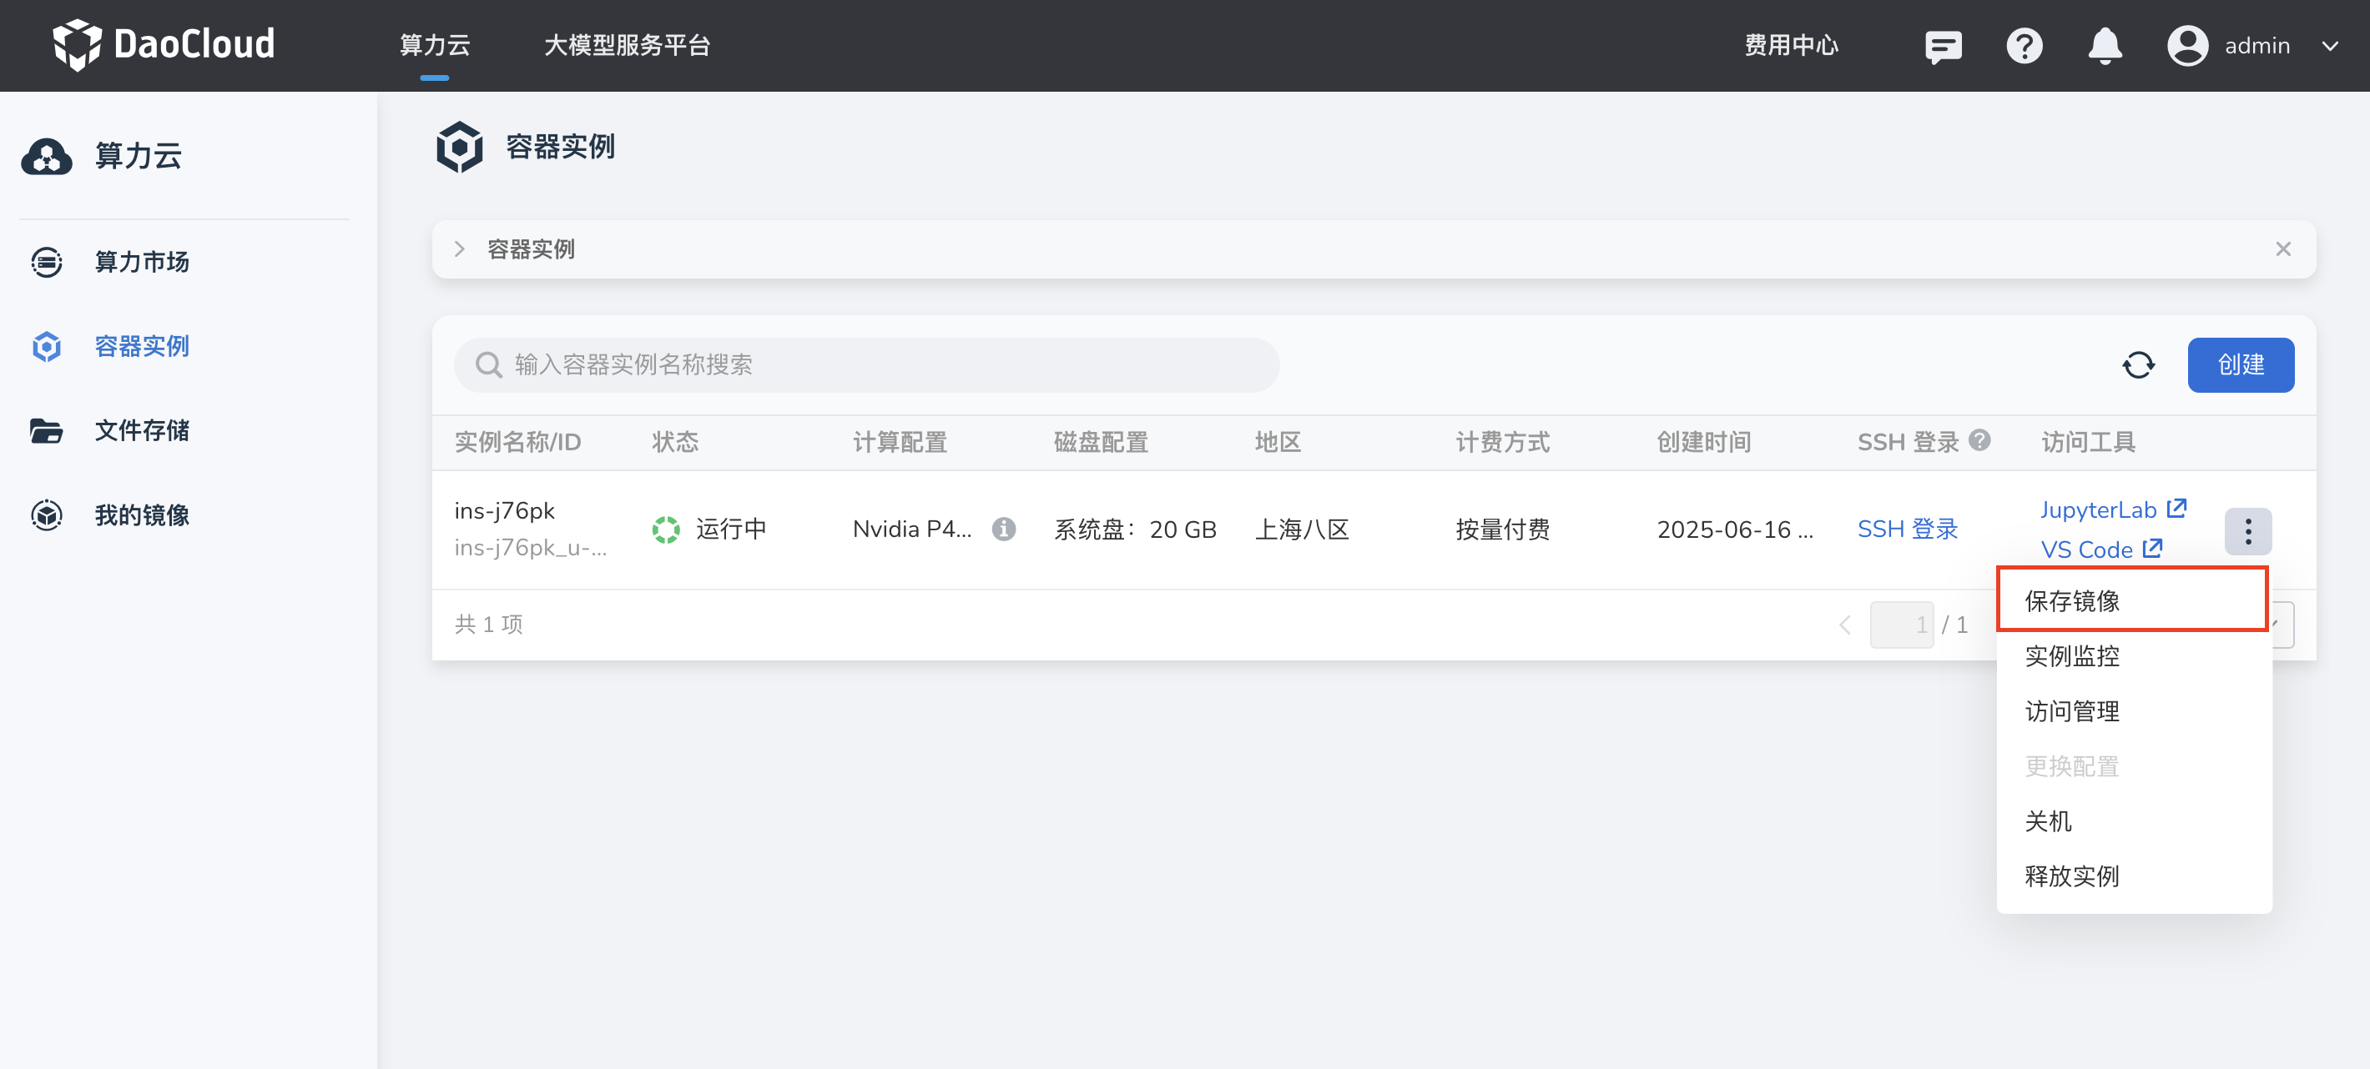This screenshot has width=2370, height=1069.
Task: Click the SSH login help icon
Action: [1979, 440]
